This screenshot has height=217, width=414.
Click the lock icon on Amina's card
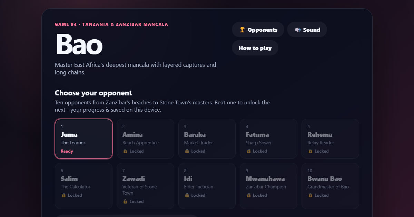125,151
